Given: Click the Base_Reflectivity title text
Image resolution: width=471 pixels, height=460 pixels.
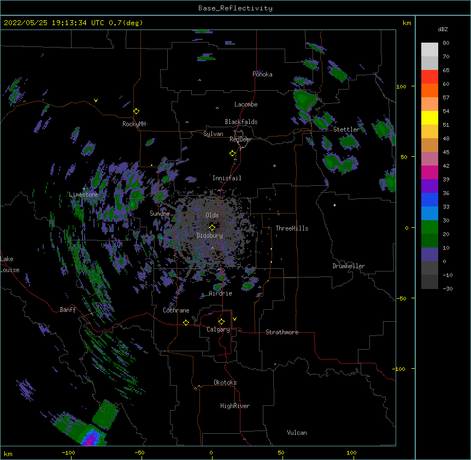Looking at the screenshot, I should click(236, 8).
